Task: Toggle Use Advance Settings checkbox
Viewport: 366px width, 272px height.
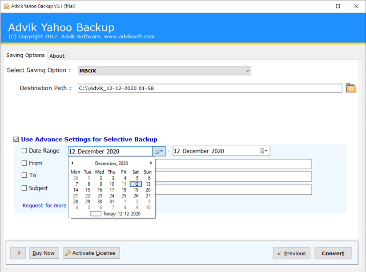Action: [16, 139]
